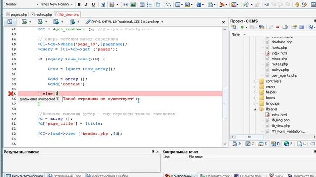This screenshot has height=177, width=316.
Task: Open index.html under the libraries folder
Action: point(279,115)
